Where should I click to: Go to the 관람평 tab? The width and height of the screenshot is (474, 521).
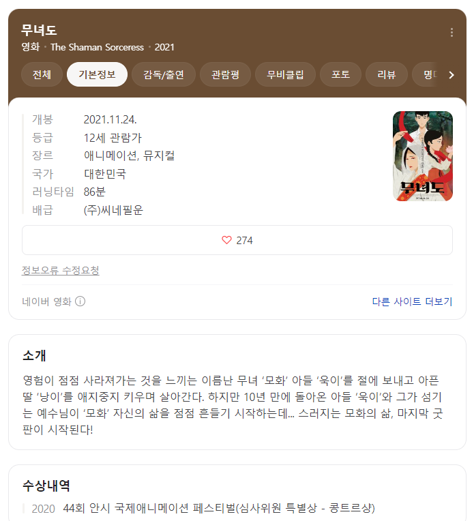[225, 74]
